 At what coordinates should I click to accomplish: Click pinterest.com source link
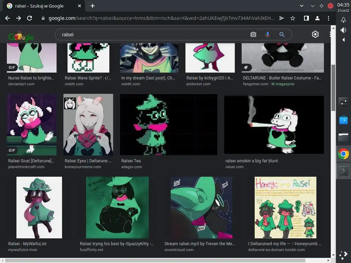(198, 84)
